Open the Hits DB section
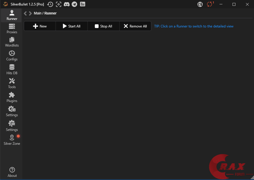The height and width of the screenshot is (180, 254). [x=12, y=70]
